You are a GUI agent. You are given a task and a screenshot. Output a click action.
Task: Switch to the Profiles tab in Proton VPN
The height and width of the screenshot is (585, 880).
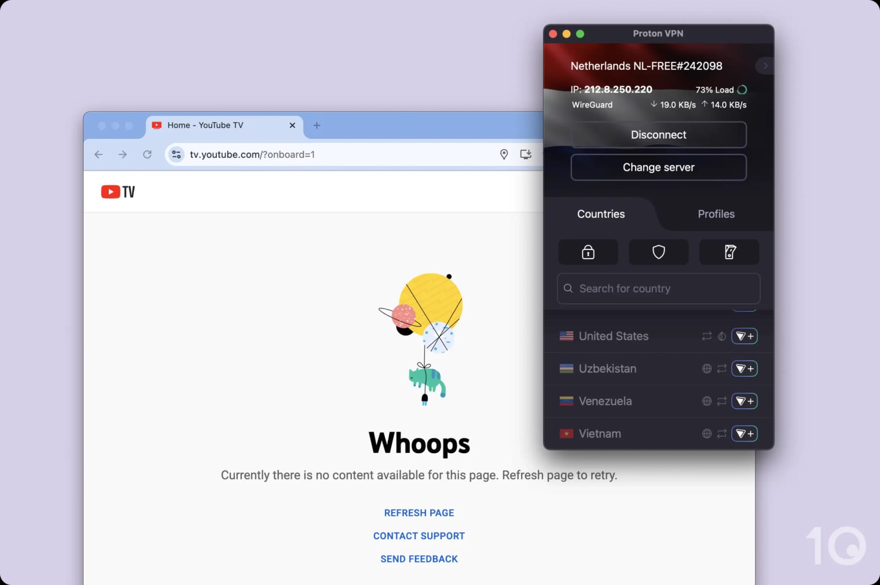[x=716, y=213]
